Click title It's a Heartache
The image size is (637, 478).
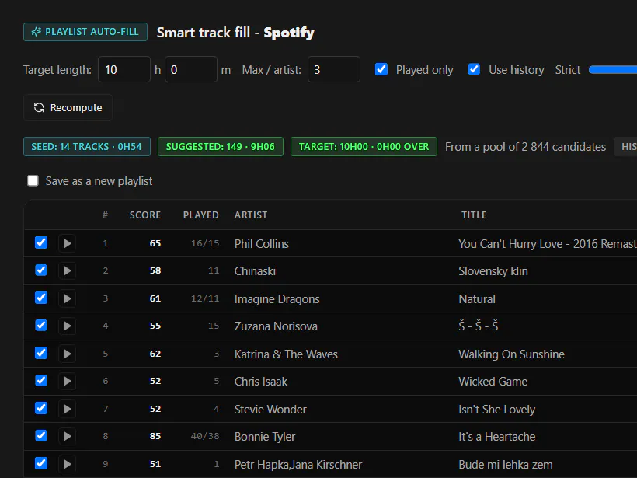(x=497, y=437)
